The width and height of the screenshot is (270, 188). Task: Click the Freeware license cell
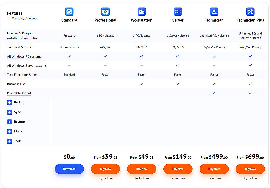pos(69,36)
